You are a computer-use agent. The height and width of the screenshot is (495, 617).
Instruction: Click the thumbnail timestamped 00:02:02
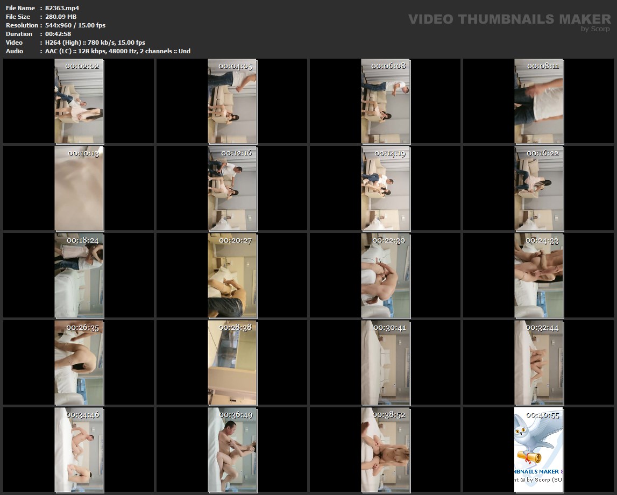click(79, 101)
